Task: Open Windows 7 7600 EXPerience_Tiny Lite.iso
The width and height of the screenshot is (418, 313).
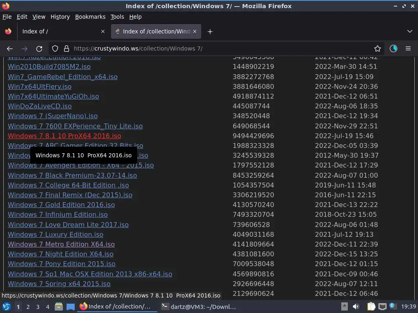Action: click(x=75, y=126)
